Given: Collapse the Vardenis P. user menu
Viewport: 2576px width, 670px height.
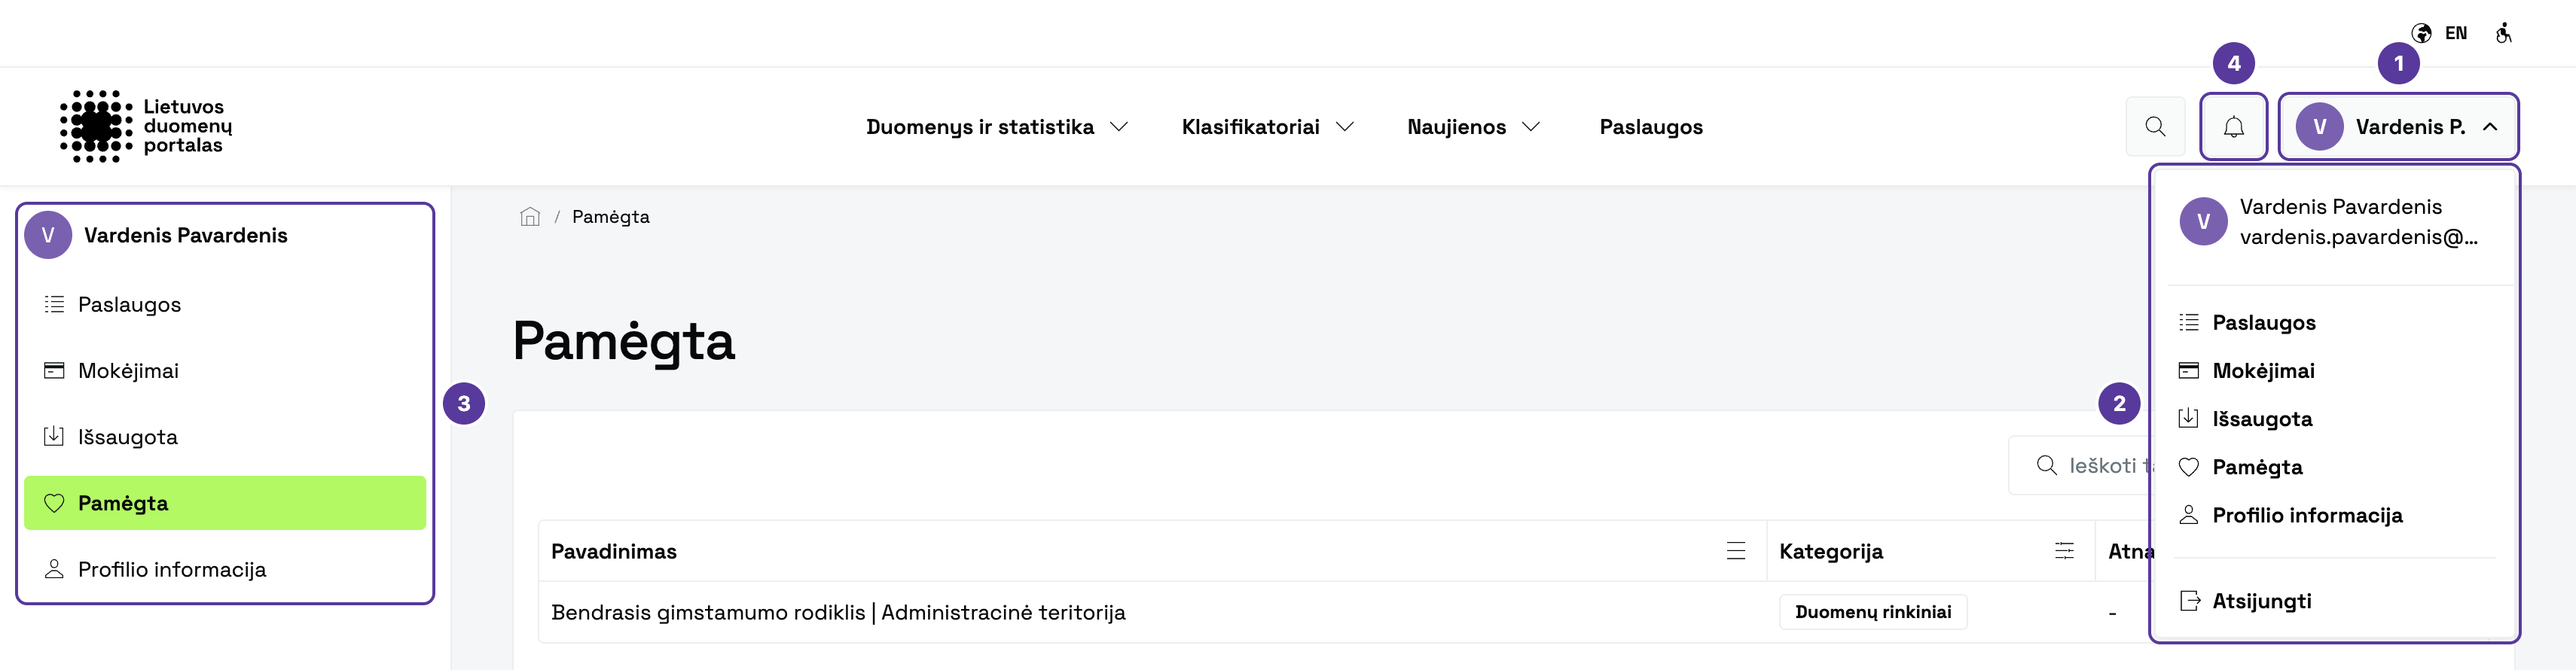Looking at the screenshot, I should click(x=2398, y=126).
